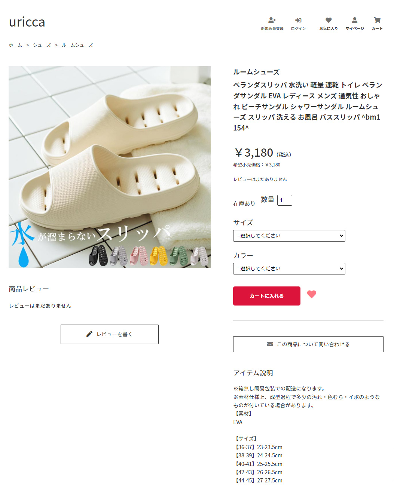Open the シューズ breadcrumb link
Viewport: 394px width, 488px height.
coord(42,45)
